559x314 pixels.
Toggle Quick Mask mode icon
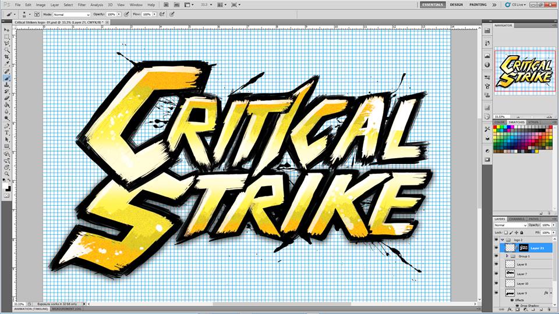click(x=7, y=195)
